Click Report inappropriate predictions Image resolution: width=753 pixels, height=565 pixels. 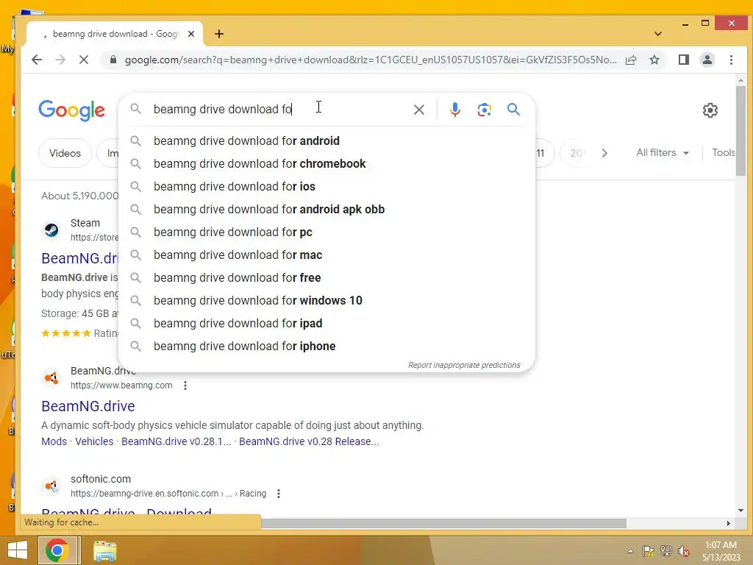tap(464, 365)
